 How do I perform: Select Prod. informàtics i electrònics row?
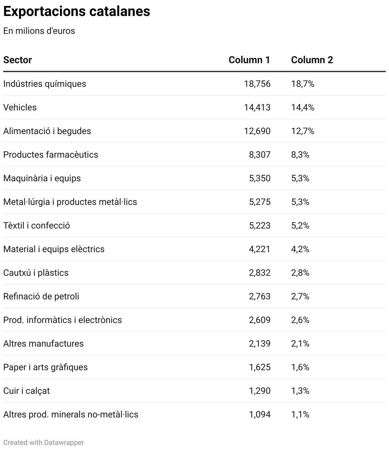pos(62,320)
